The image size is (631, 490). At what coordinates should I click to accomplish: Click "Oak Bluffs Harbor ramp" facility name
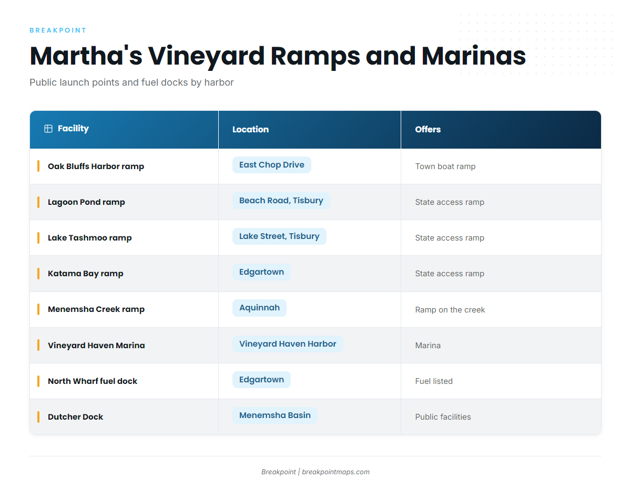[96, 166]
